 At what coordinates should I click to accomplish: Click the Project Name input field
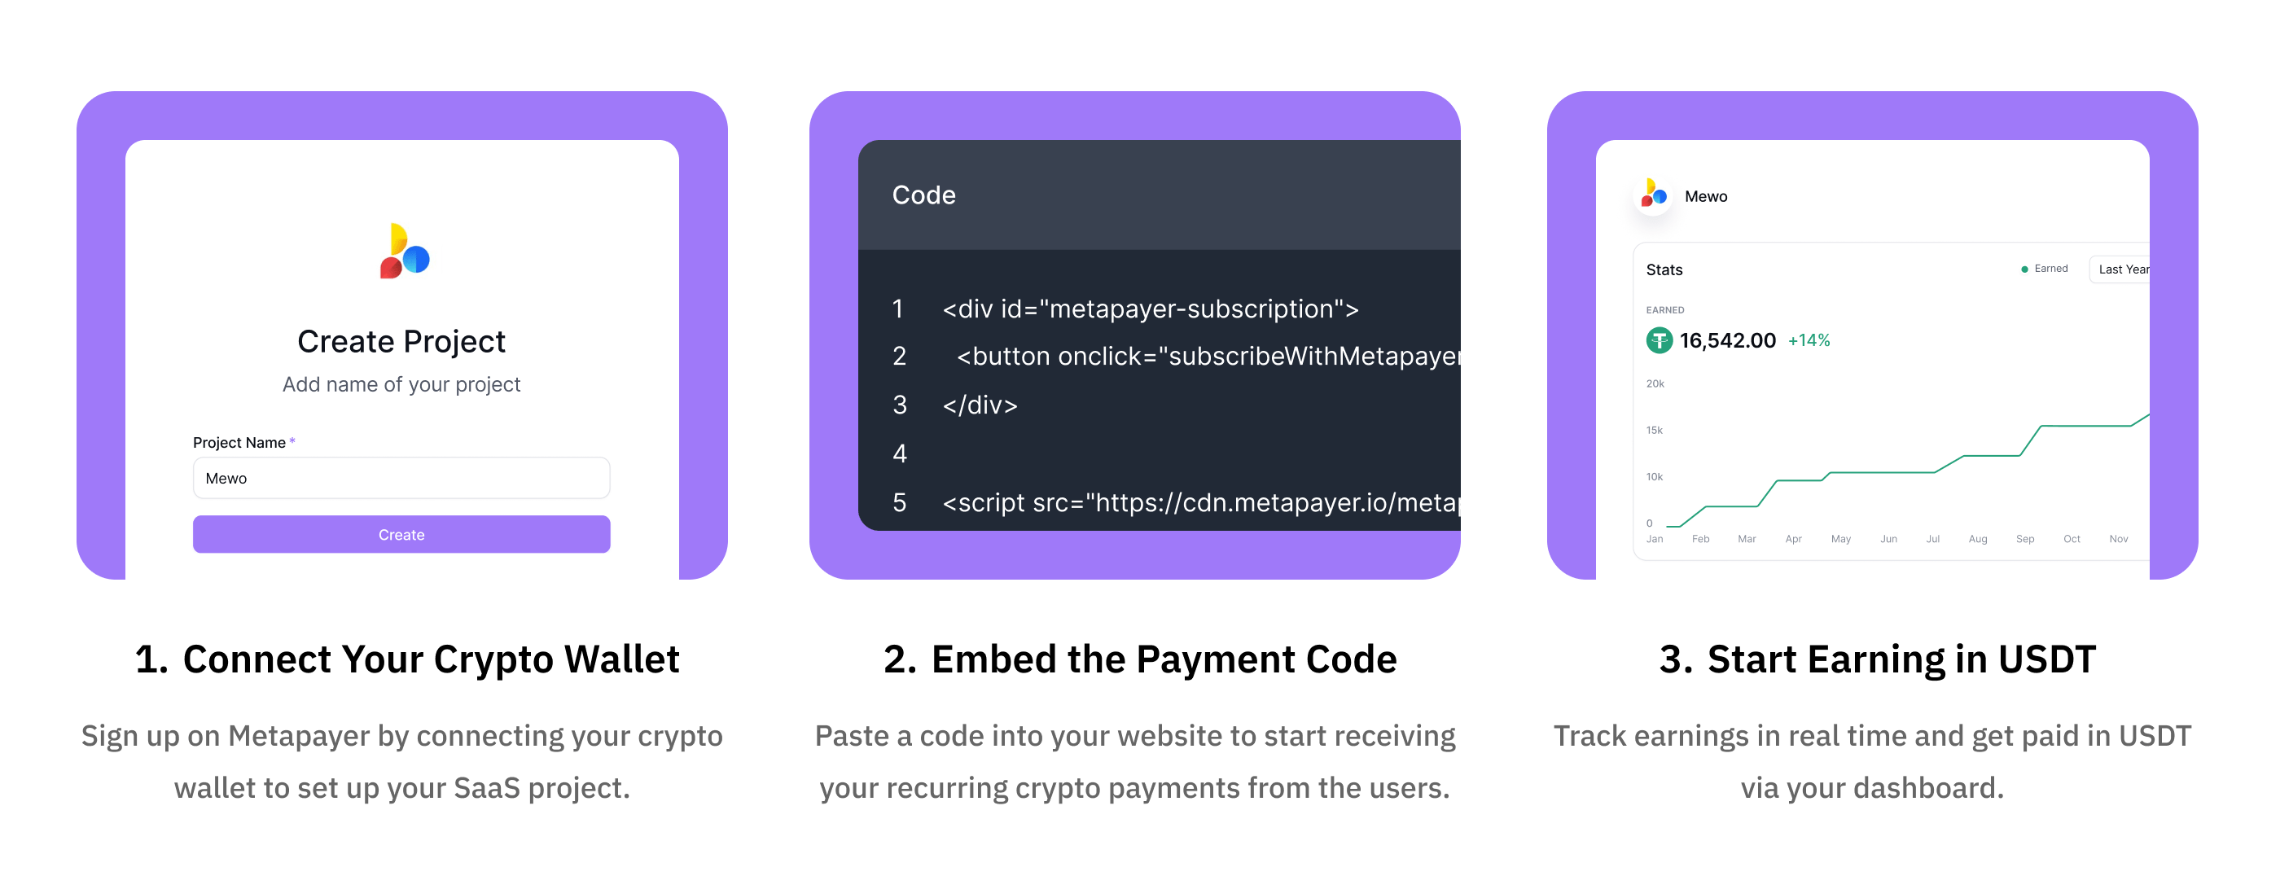[401, 478]
